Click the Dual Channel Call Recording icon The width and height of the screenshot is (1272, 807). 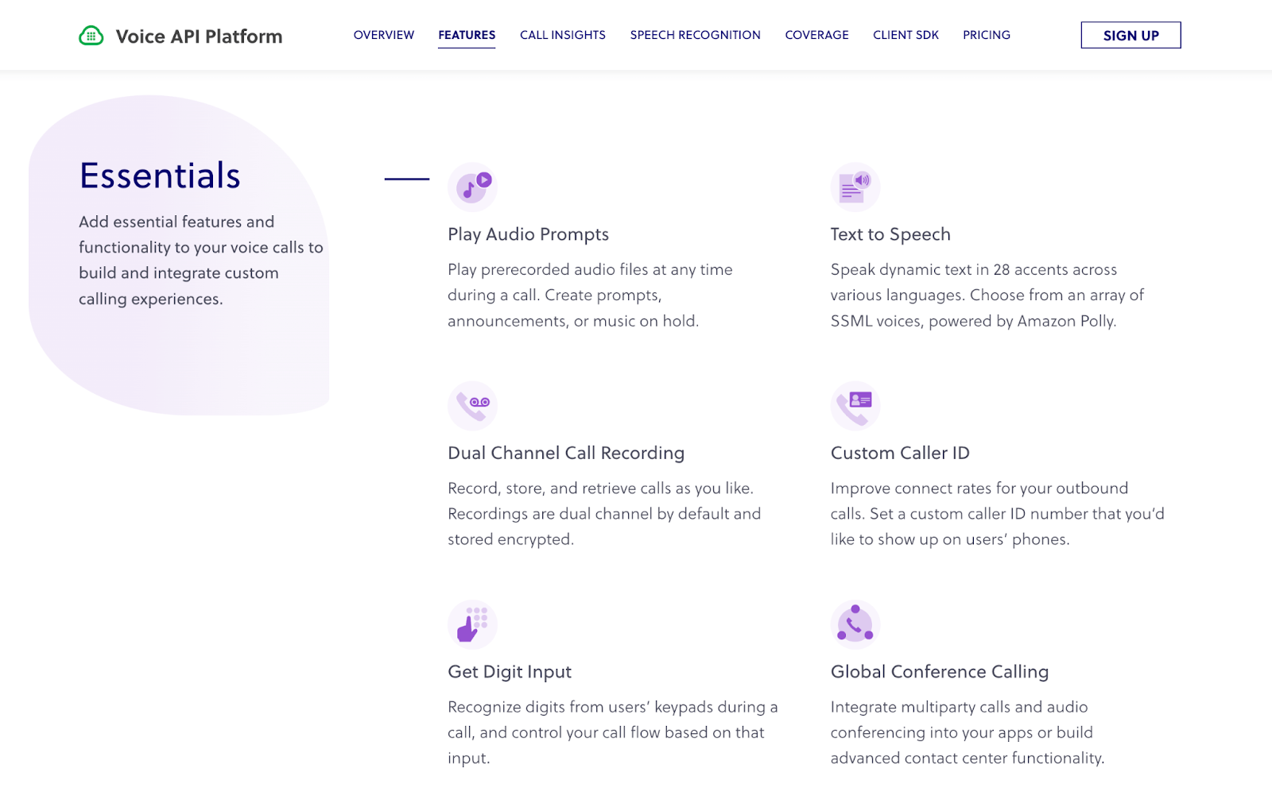pos(472,406)
